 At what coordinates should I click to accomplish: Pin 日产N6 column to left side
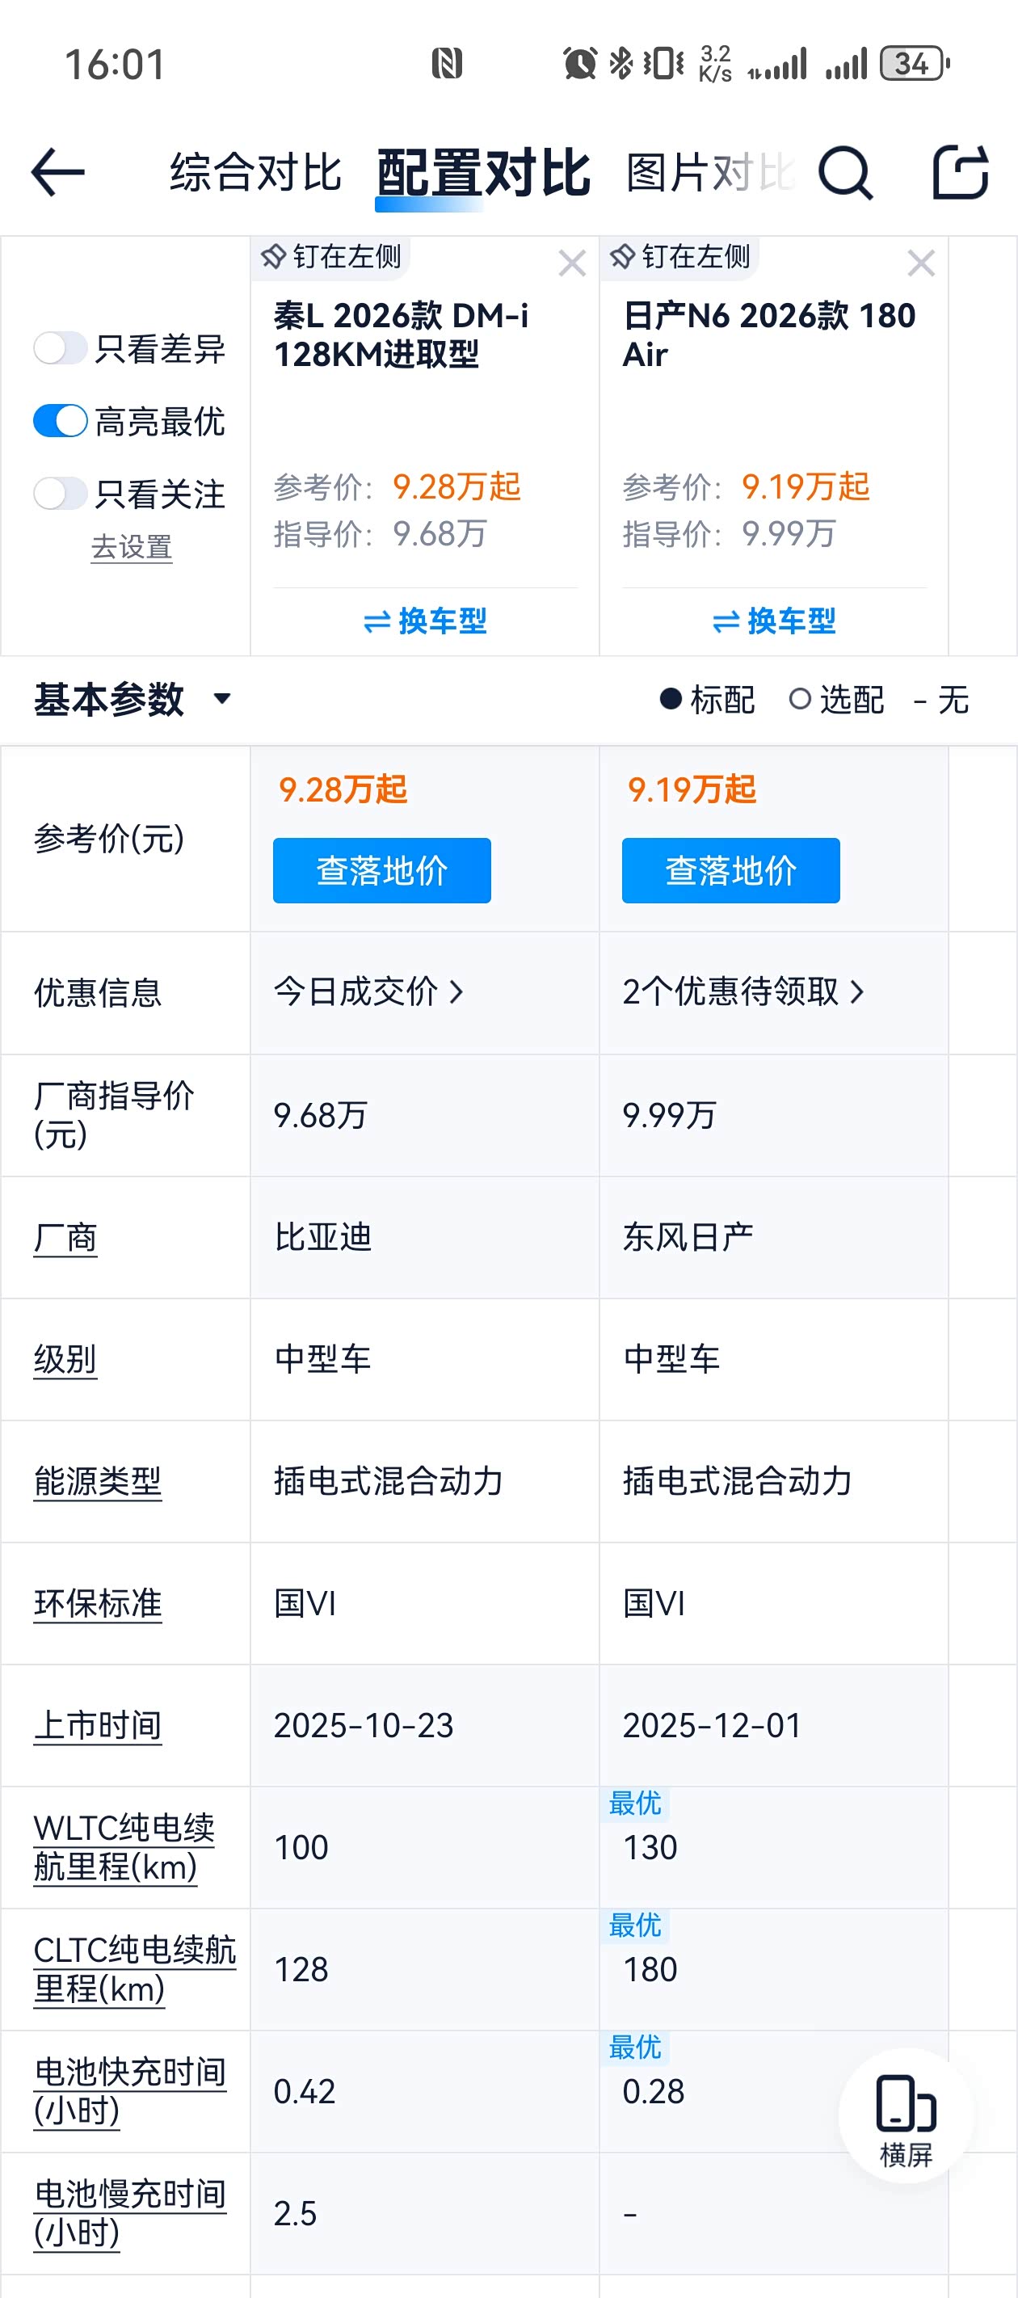point(679,258)
